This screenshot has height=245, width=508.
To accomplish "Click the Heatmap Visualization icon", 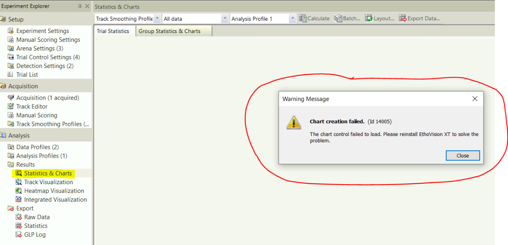I will point(18,191).
